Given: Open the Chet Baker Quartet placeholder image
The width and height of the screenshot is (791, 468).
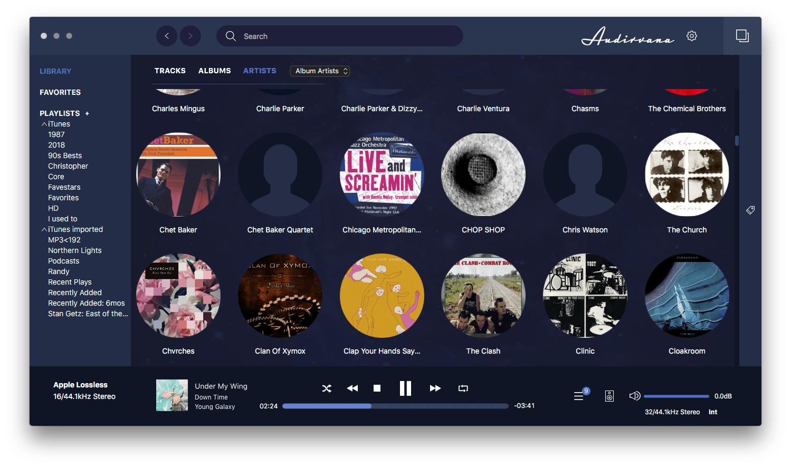Looking at the screenshot, I should [280, 174].
